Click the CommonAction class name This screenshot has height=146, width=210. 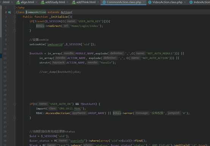coord(36,12)
